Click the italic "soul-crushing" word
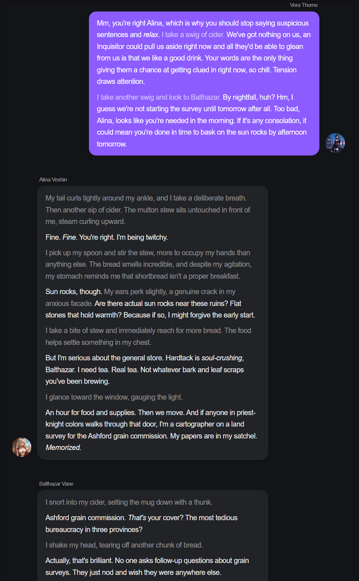The height and width of the screenshot is (581, 359). [x=222, y=358]
